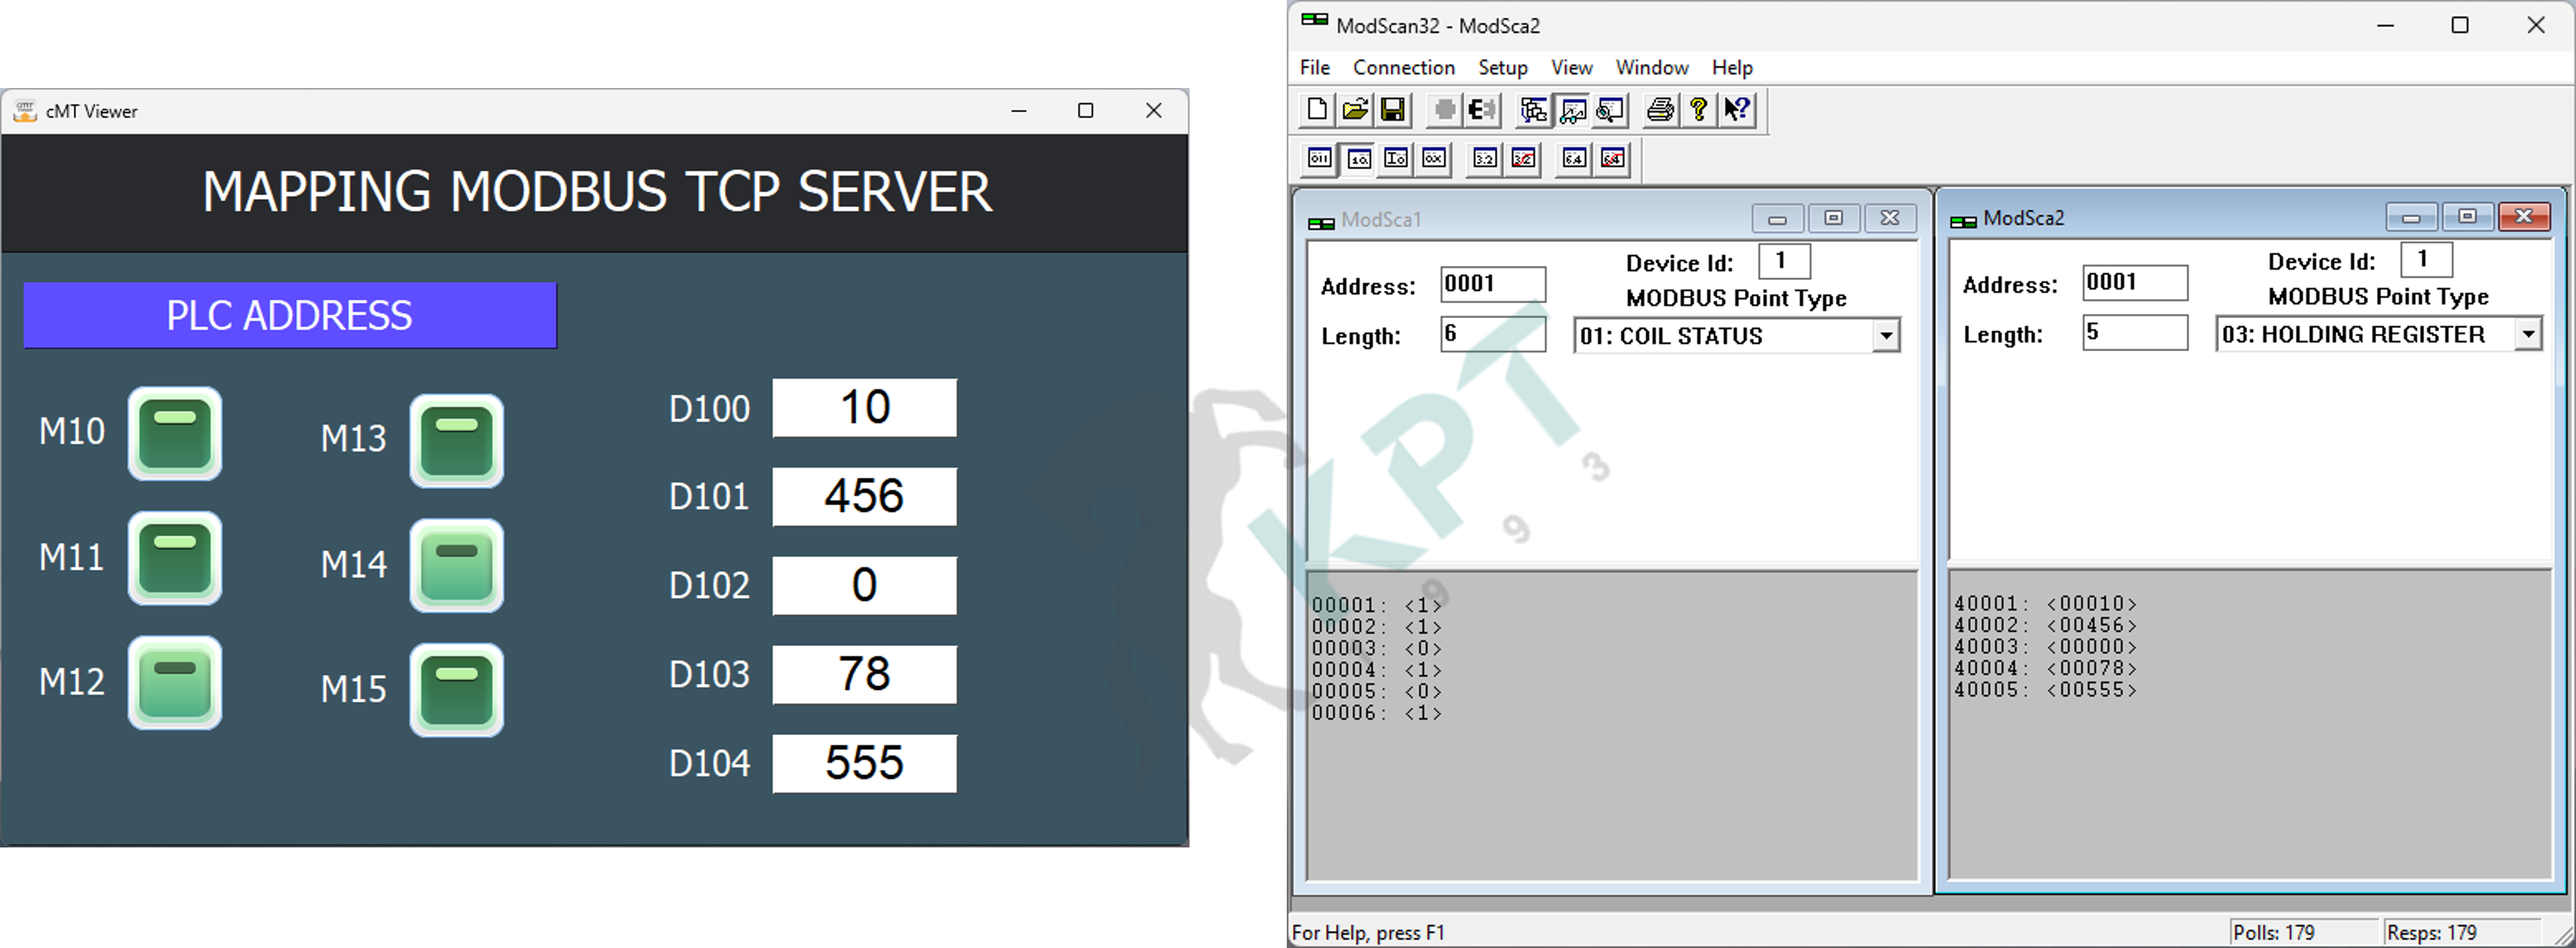This screenshot has width=2576, height=948.
Task: Select the D100 value field showing 10
Action: 865,407
